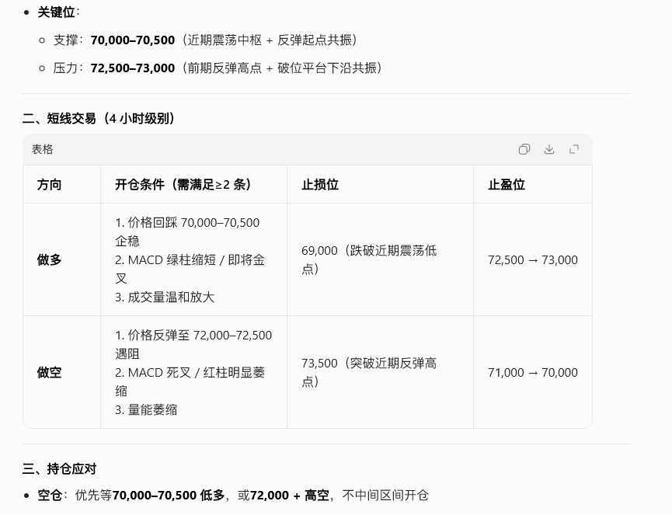Click the 止损位 column header
Screen dimensions: 672x515
tap(319, 184)
